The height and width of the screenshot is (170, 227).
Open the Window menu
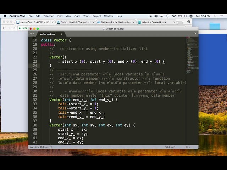tap(109, 16)
